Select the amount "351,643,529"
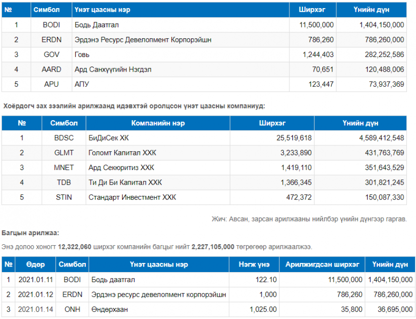This screenshot has width=416, height=319. coord(384,168)
